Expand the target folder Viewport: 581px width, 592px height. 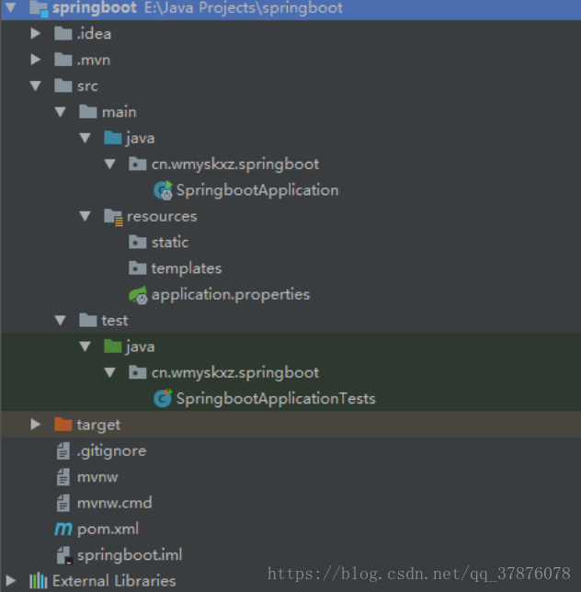pyautogui.click(x=36, y=425)
